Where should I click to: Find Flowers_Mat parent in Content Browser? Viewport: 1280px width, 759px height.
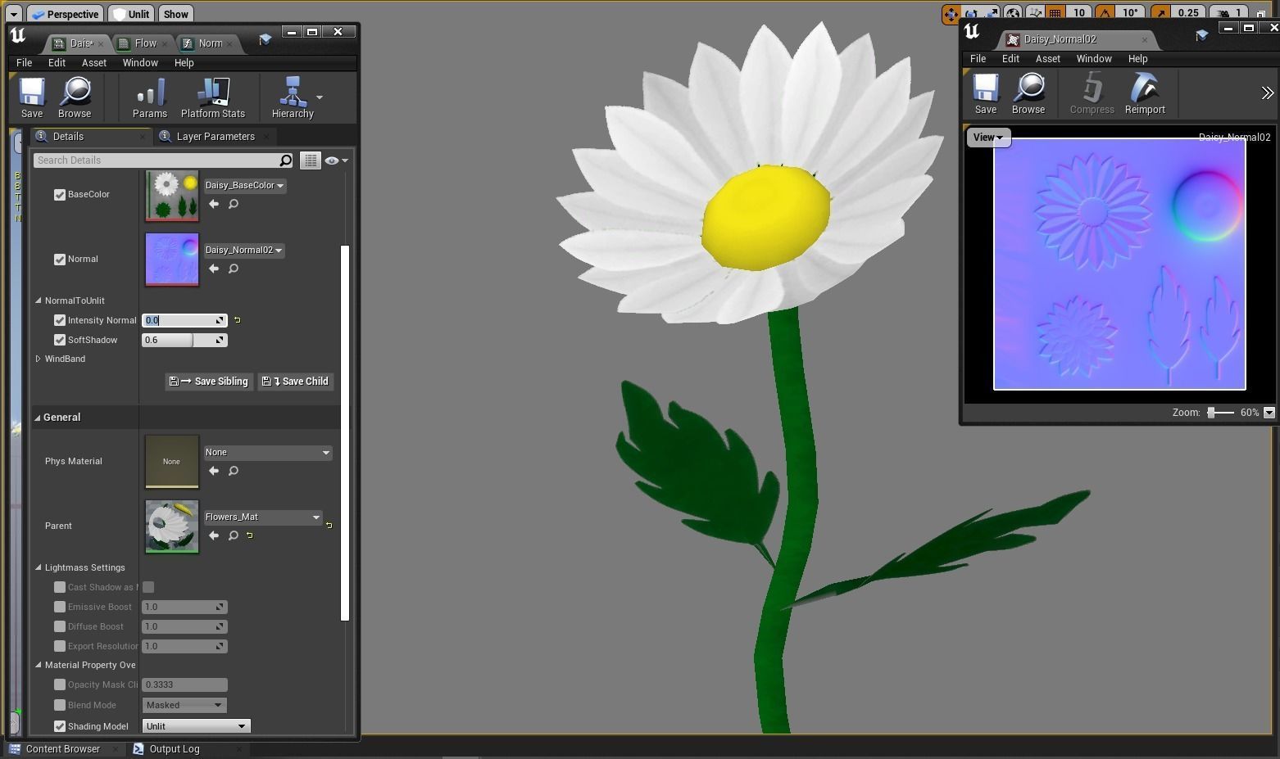[x=234, y=535]
